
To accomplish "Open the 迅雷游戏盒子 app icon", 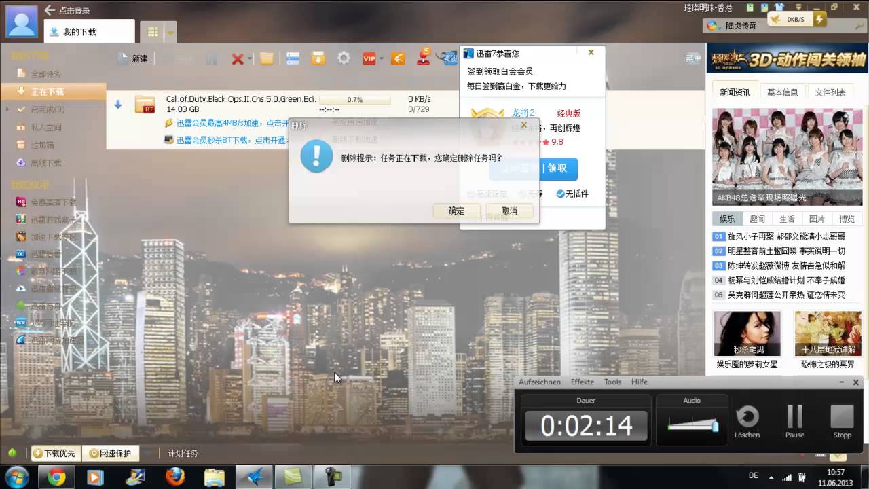I will click(x=21, y=219).
